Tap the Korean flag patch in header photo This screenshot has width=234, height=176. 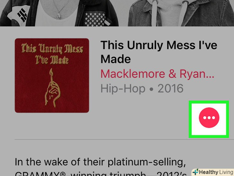[x=19, y=15]
